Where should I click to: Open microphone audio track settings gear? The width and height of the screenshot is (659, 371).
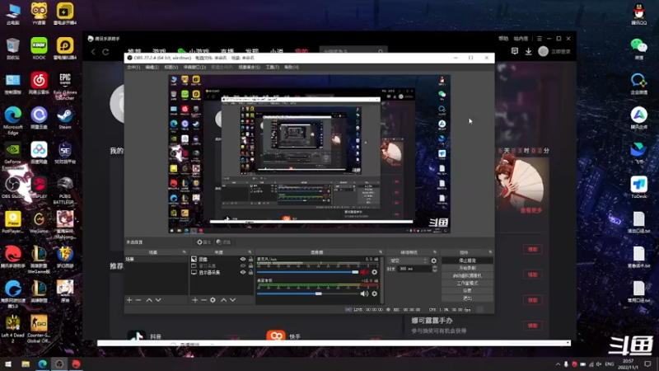point(375,272)
